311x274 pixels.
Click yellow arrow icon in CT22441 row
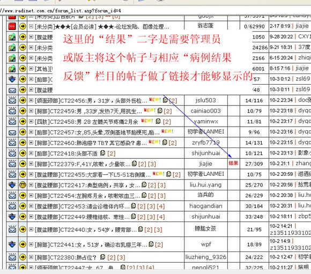click(x=23, y=244)
